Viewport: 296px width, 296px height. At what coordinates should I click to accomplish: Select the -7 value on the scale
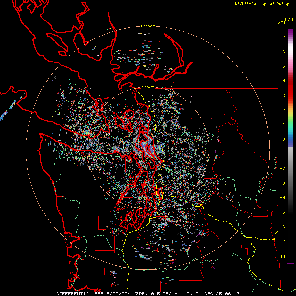point(283,241)
